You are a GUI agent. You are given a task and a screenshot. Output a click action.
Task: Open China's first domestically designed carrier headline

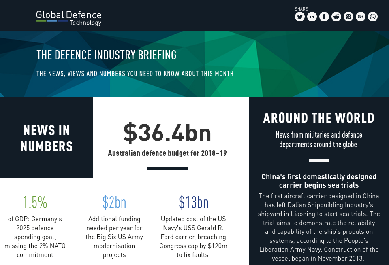[x=319, y=181]
